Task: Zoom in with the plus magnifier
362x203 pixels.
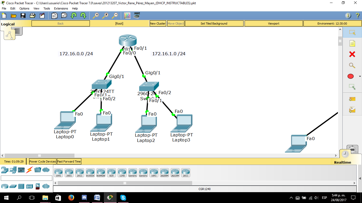Action: [95, 16]
